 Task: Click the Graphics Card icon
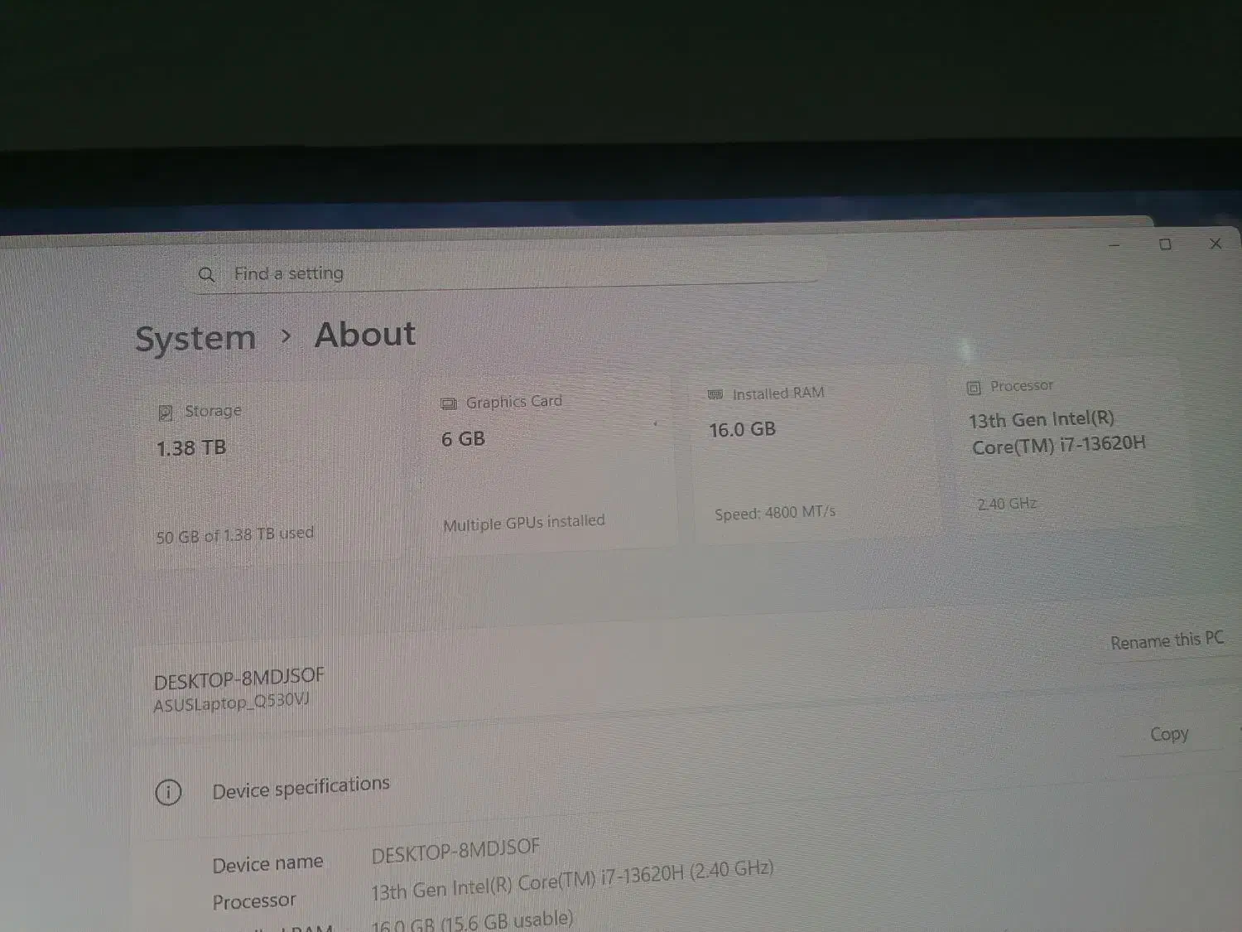coord(449,403)
